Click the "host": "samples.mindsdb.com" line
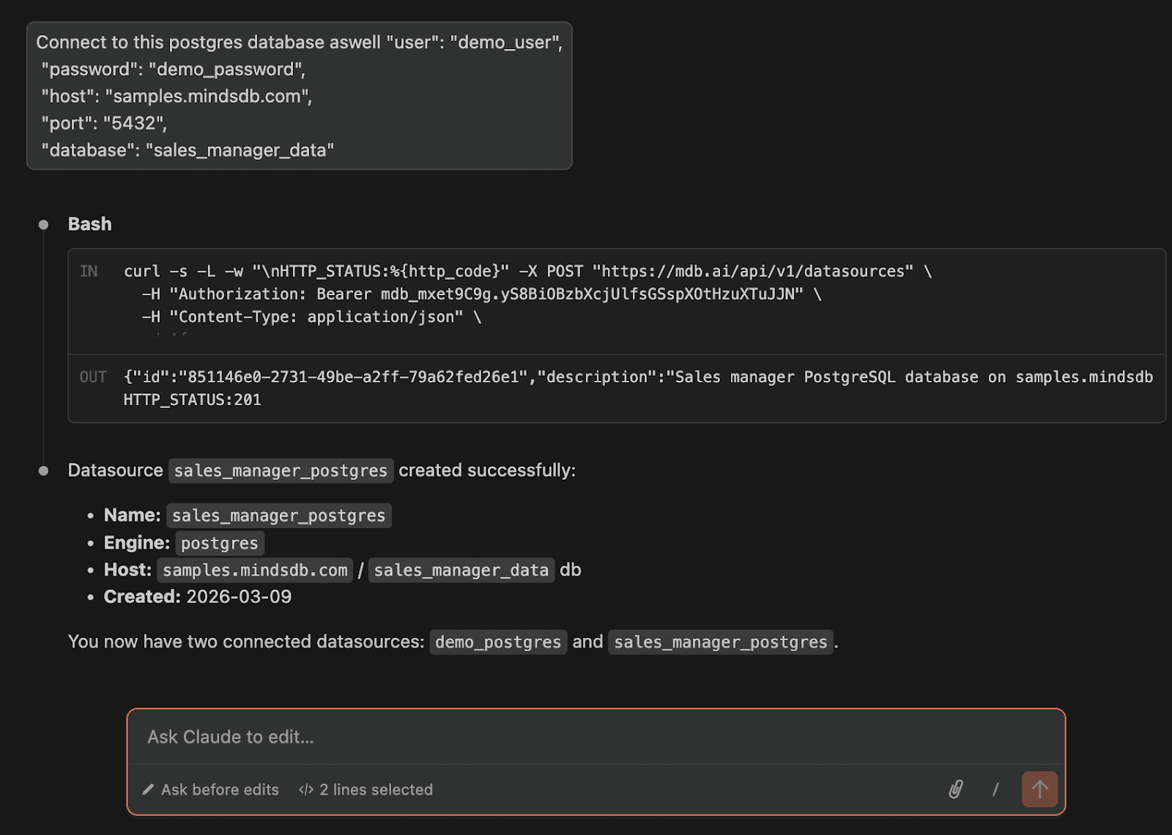Image resolution: width=1172 pixels, height=835 pixels. [177, 96]
